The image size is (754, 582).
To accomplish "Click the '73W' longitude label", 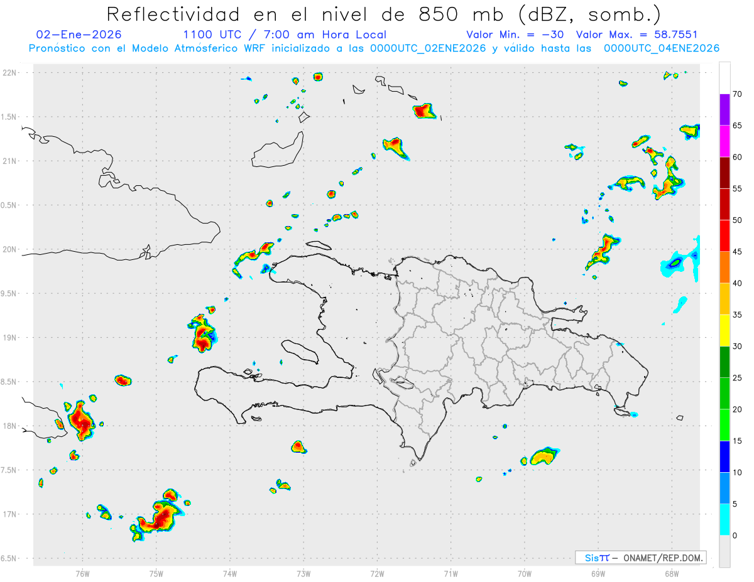I will point(303,573).
